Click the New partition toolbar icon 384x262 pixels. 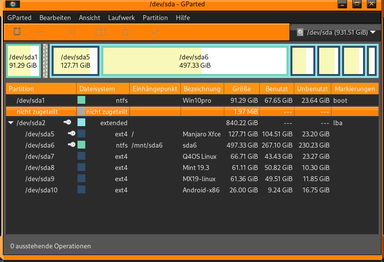17,32
